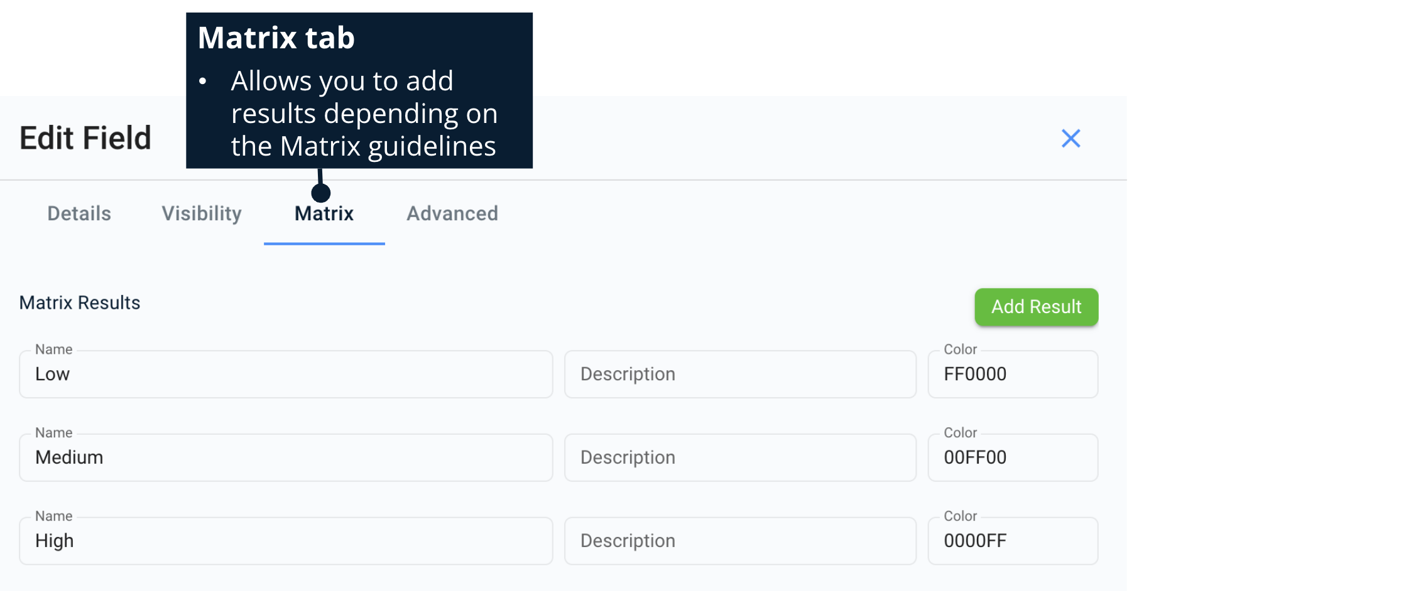This screenshot has height=591, width=1411.
Task: Close the Edit Field dialog
Action: coord(1071,138)
